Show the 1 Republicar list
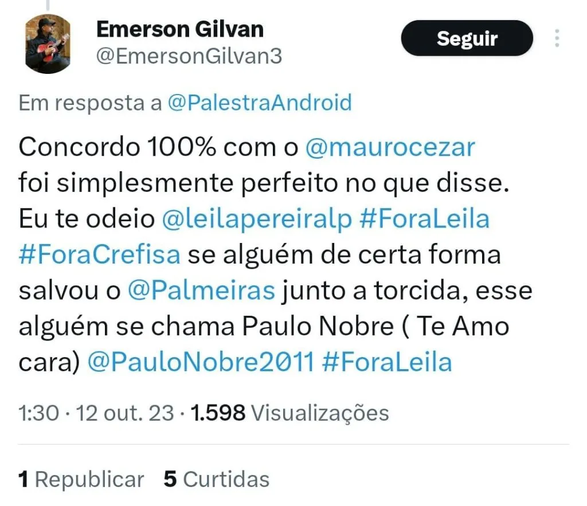The height and width of the screenshot is (506, 587). tap(81, 479)
